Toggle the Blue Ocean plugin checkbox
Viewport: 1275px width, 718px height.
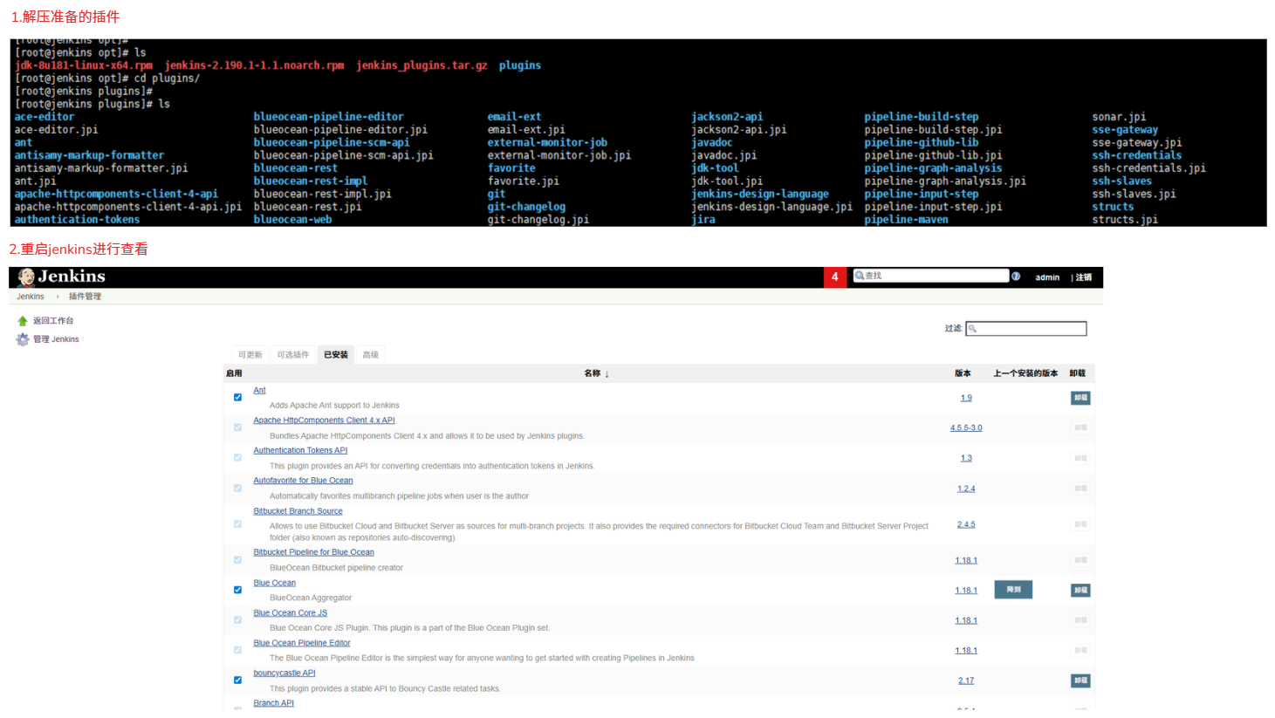(x=237, y=591)
